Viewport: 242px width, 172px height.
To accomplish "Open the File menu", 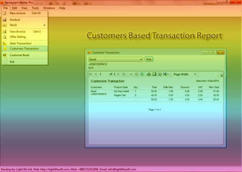I will (x=5, y=8).
